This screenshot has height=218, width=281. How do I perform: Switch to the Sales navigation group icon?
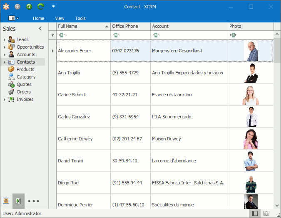pos(18,201)
